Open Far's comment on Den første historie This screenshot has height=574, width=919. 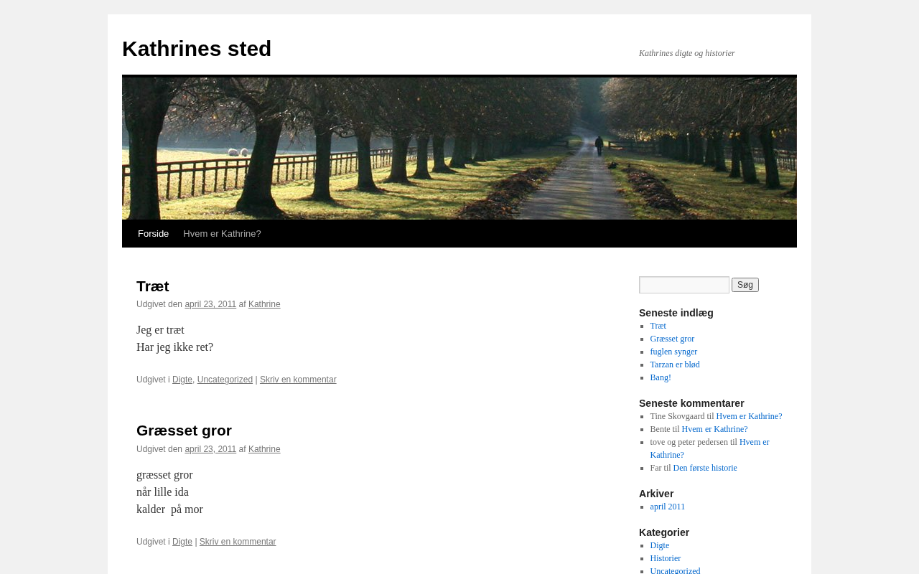point(705,468)
